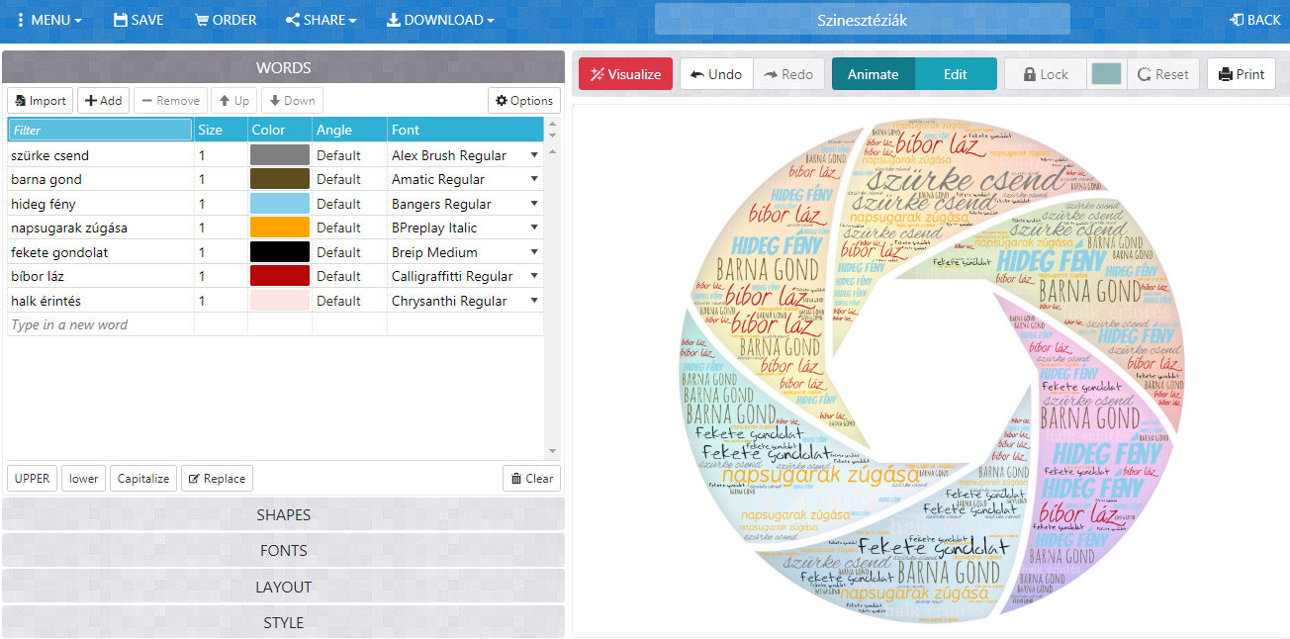The width and height of the screenshot is (1290, 639).
Task: Switch to Animate mode
Action: click(874, 74)
